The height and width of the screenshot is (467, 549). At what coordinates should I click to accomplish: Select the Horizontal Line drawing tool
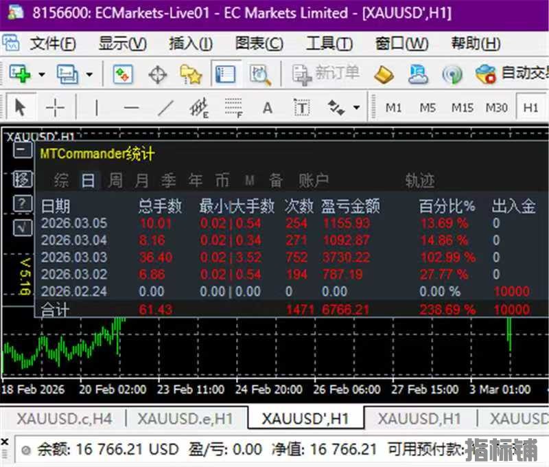tap(130, 108)
